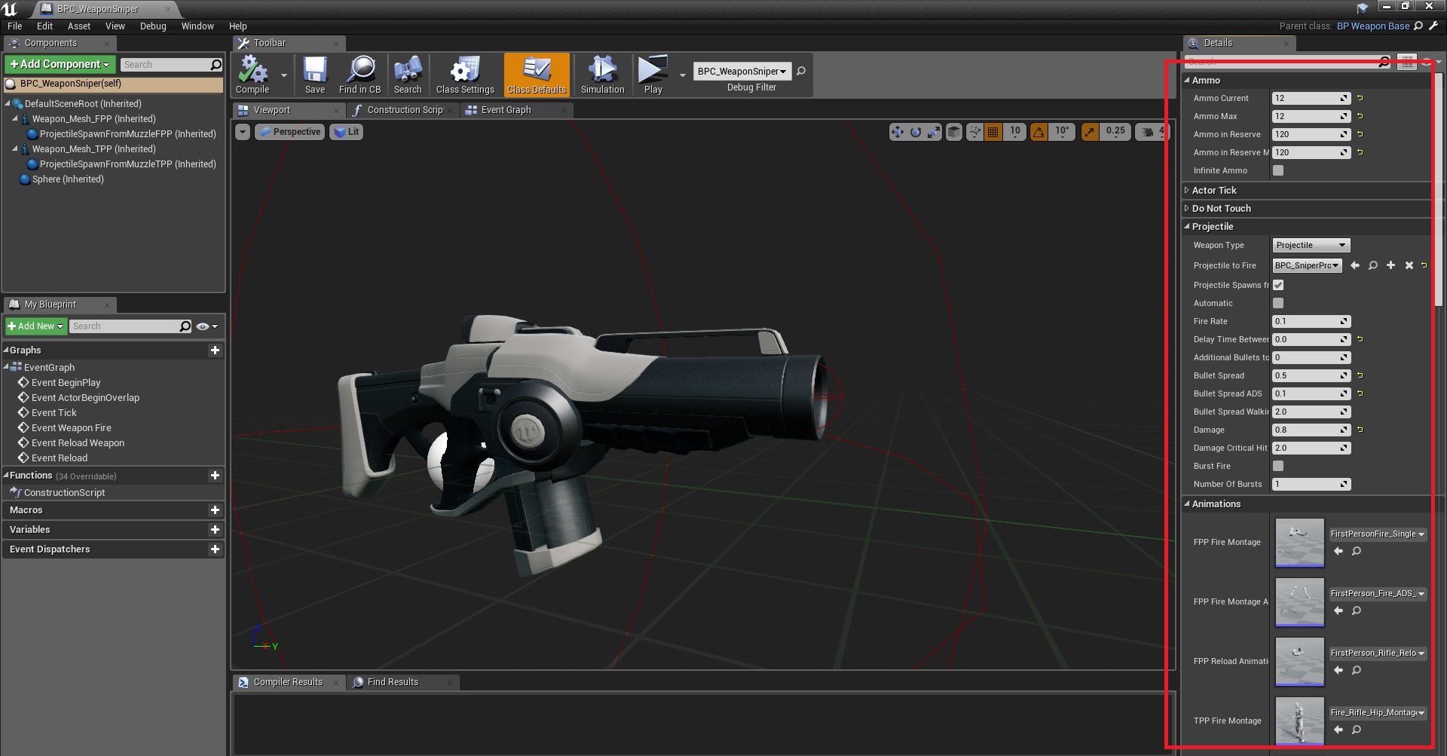
Task: Open the Asset menu
Action: click(78, 26)
